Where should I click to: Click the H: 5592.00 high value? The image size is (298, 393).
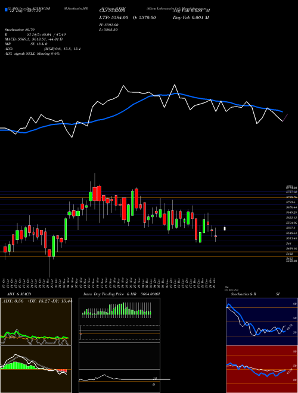pos(109,25)
